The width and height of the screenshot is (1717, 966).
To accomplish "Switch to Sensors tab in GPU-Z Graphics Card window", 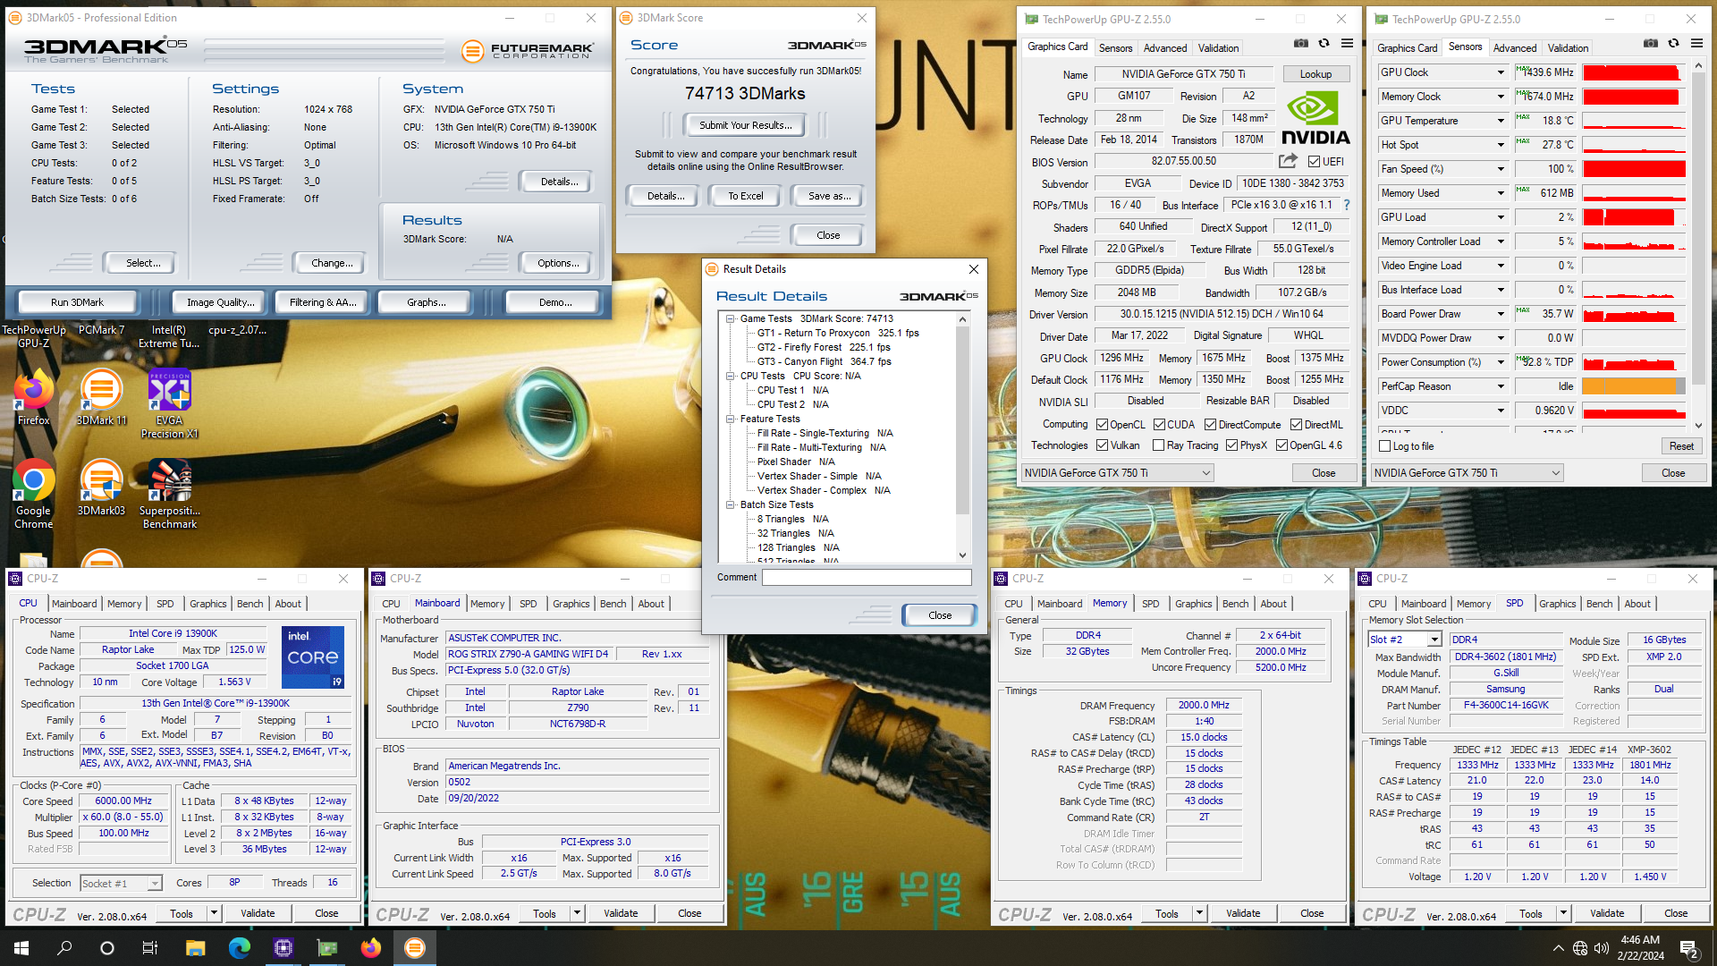I will point(1115,48).
